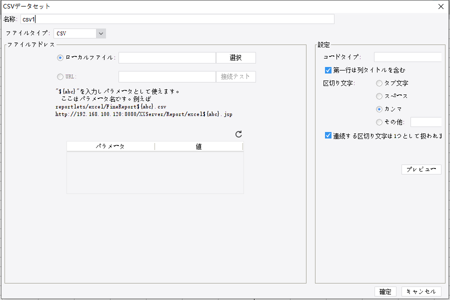Select カンマ delimiter option
Image resolution: width=450 pixels, height=300 pixels.
[x=379, y=108]
